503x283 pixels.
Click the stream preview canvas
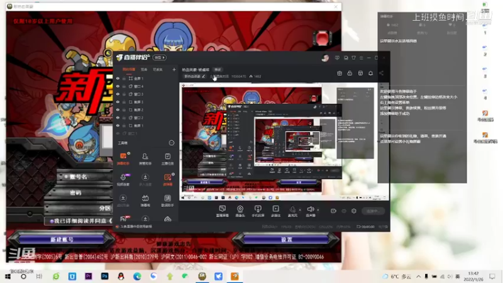pyautogui.click(x=284, y=141)
